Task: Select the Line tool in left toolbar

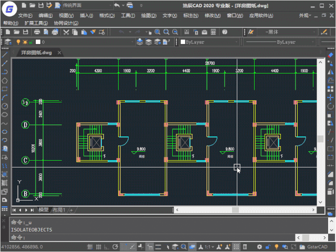Action: coord(5,55)
